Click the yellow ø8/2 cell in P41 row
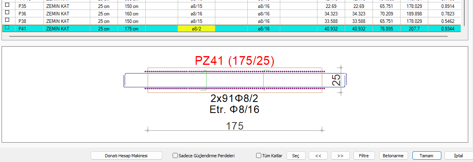Viewport: 473px width, 162px height. tap(196, 28)
